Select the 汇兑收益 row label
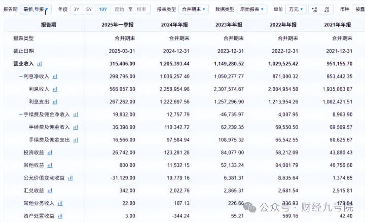Image resolution: width=365 pixels, height=222 pixels. pos(34,191)
